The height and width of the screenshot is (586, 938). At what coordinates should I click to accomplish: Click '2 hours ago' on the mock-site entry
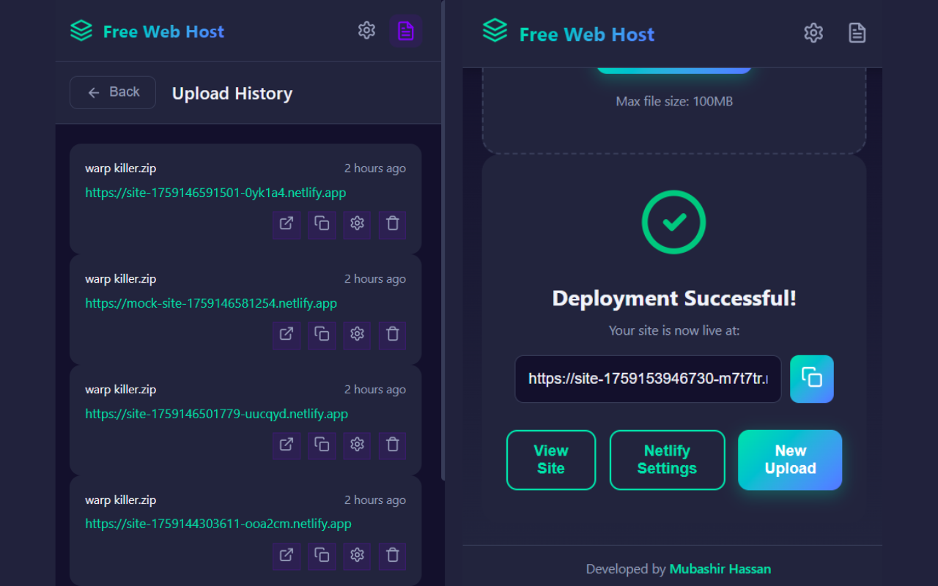click(x=375, y=279)
